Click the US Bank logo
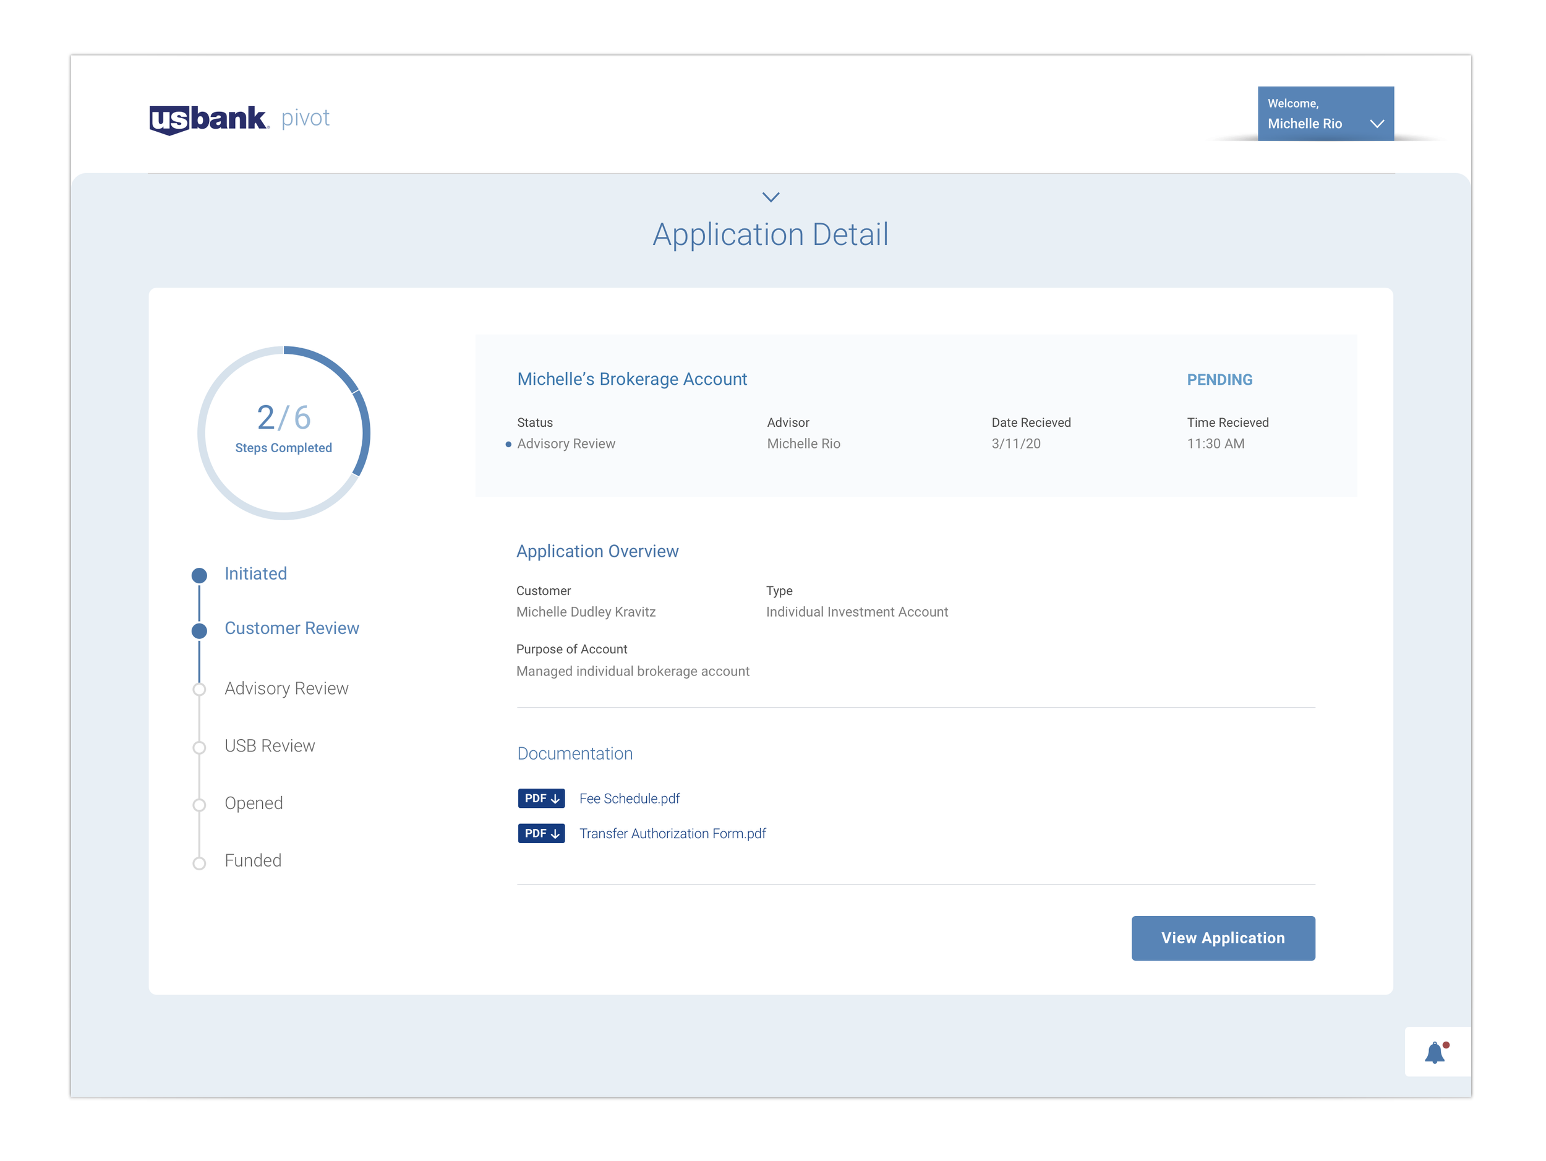Screen dimensions: 1546x1161 point(208,119)
